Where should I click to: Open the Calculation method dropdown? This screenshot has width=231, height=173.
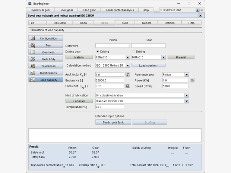click(127, 65)
